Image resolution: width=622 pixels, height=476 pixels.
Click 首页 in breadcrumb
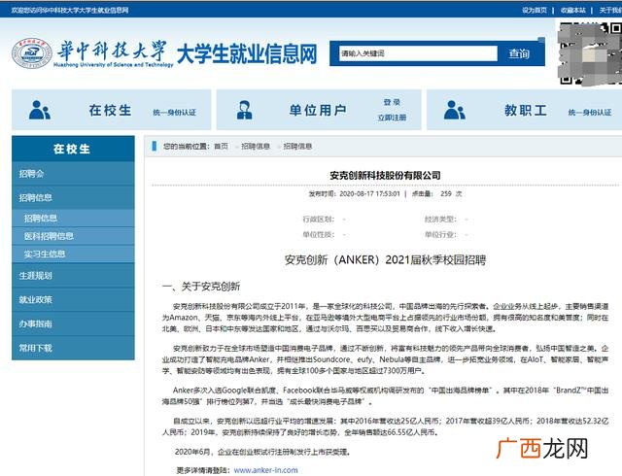point(222,147)
